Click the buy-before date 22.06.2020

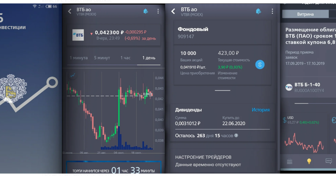(234, 123)
